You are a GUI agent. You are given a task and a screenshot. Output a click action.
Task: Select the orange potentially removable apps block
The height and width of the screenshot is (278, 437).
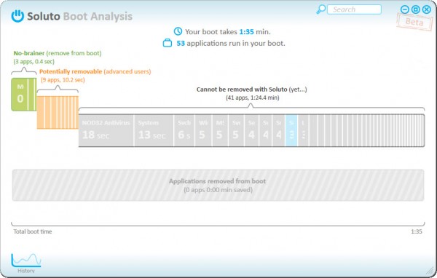tap(58, 112)
